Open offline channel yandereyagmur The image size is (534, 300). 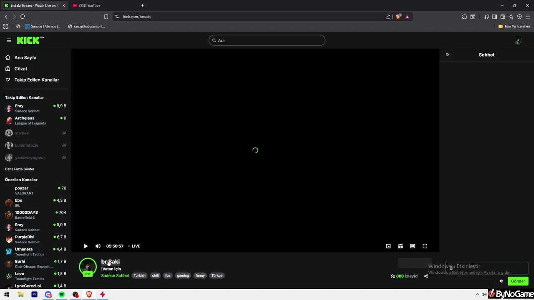(x=35, y=157)
